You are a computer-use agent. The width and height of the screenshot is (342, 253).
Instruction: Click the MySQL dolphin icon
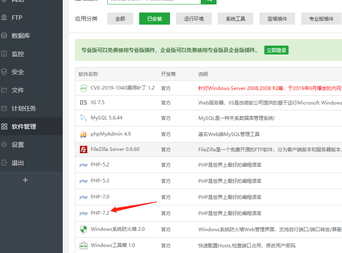pyautogui.click(x=83, y=118)
